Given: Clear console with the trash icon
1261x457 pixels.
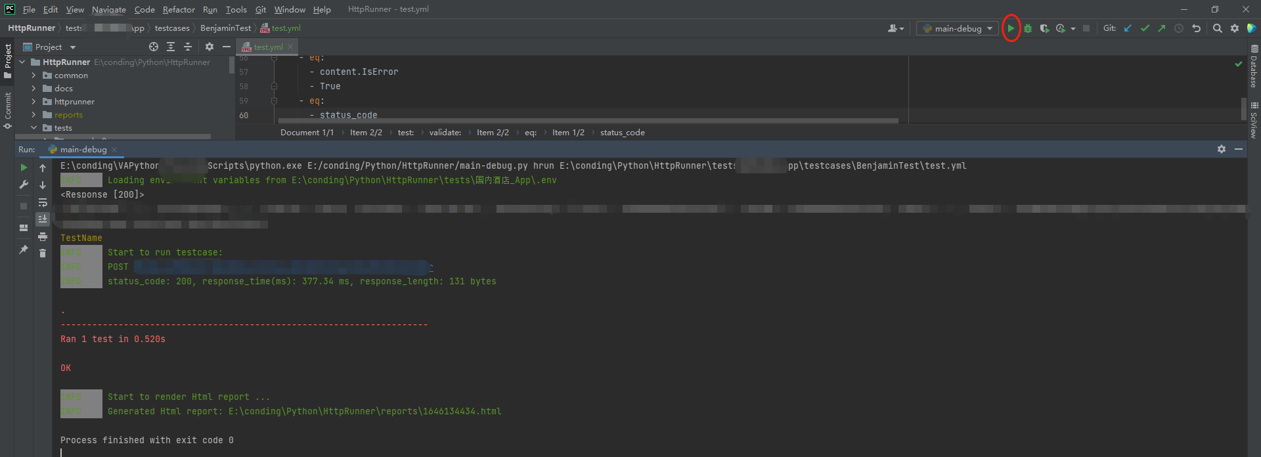Looking at the screenshot, I should point(43,253).
